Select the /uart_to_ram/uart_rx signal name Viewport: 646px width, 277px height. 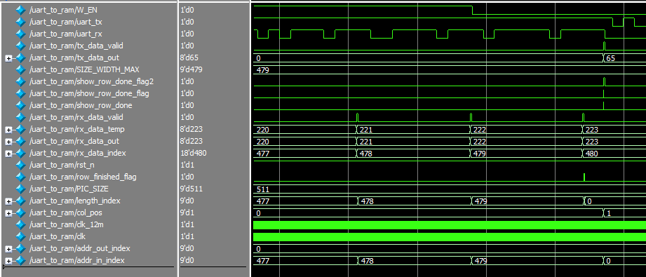point(65,34)
